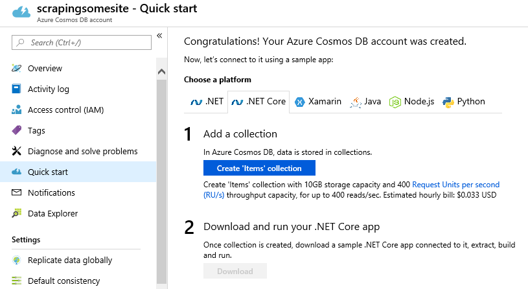Click the sidebar scroll up arrow
This screenshot has height=289, width=528.
(x=161, y=71)
